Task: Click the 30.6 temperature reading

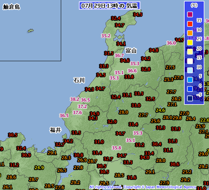Action: 175,164
